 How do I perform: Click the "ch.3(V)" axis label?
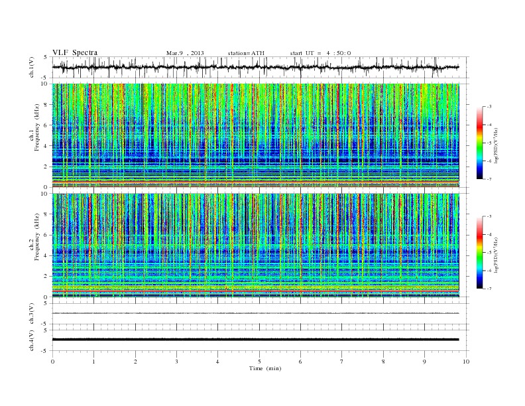[32, 314]
